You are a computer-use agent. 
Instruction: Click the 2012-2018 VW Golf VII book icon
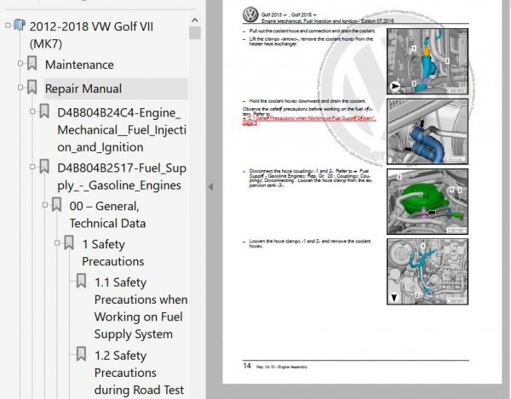click(20, 25)
